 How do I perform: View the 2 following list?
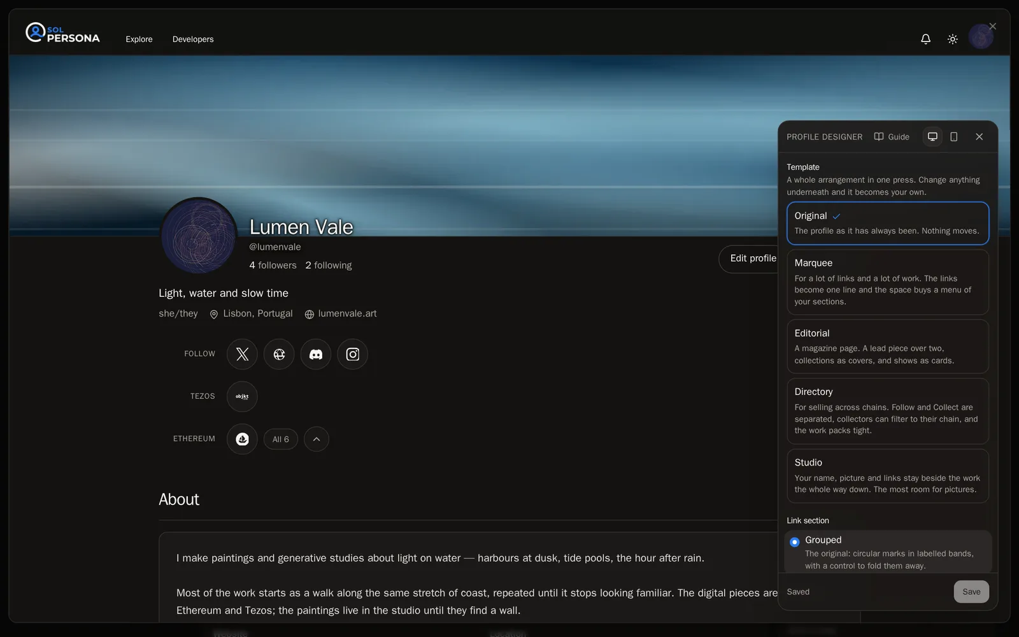pos(329,265)
